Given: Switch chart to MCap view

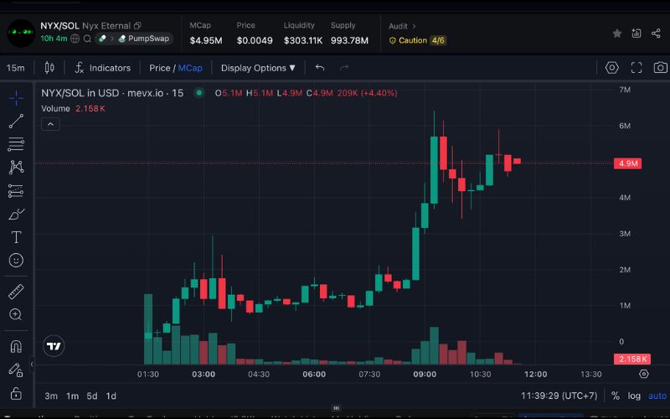Looking at the screenshot, I should (x=190, y=68).
